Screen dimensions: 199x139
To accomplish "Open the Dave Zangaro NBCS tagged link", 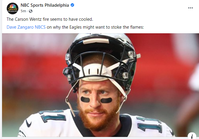I will 26,27.
